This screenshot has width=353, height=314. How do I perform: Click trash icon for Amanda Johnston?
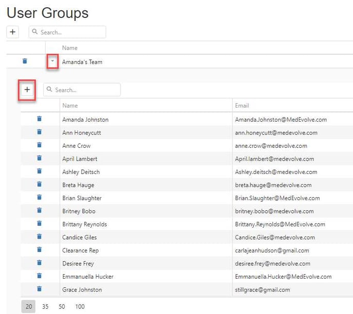pos(40,119)
